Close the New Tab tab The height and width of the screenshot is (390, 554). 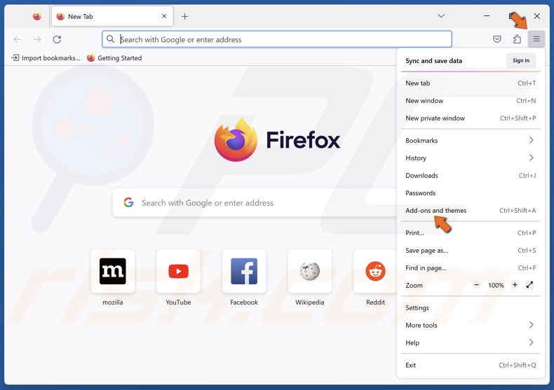164,16
